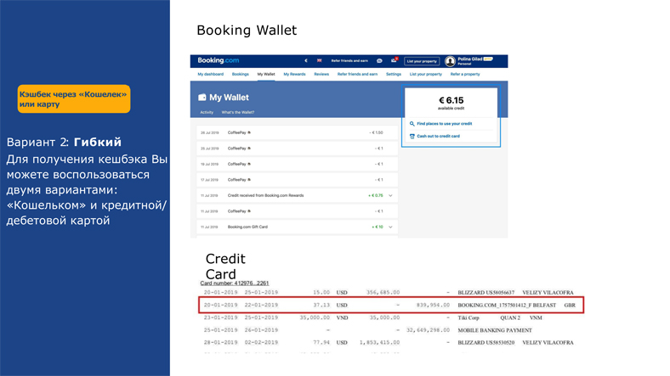Expand the Booking.com Gift Card row
Image resolution: width=670 pixels, height=376 pixels.
[x=390, y=227]
